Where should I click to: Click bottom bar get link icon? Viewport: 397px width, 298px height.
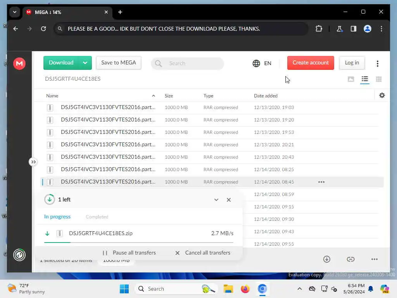coord(350,259)
